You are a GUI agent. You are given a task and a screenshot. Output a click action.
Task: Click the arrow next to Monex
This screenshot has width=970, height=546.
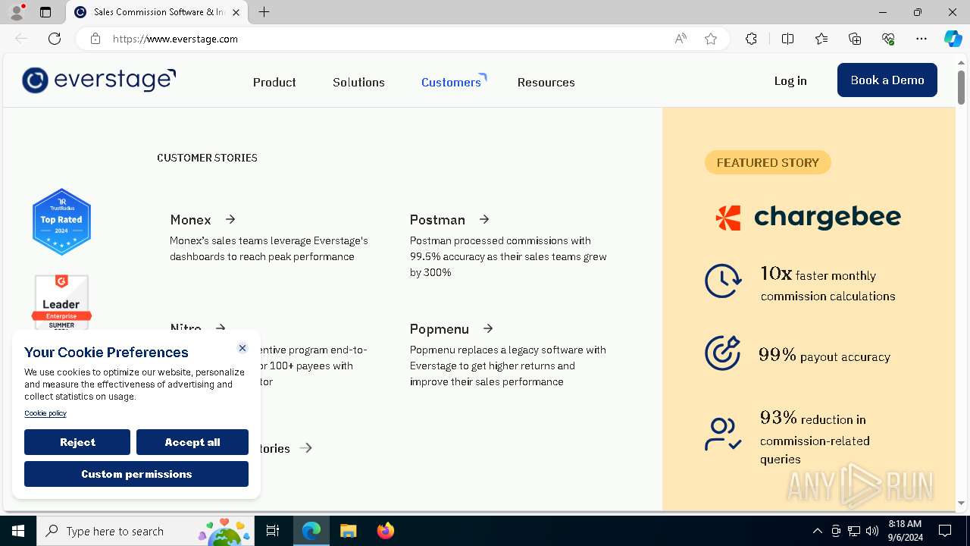[230, 219]
